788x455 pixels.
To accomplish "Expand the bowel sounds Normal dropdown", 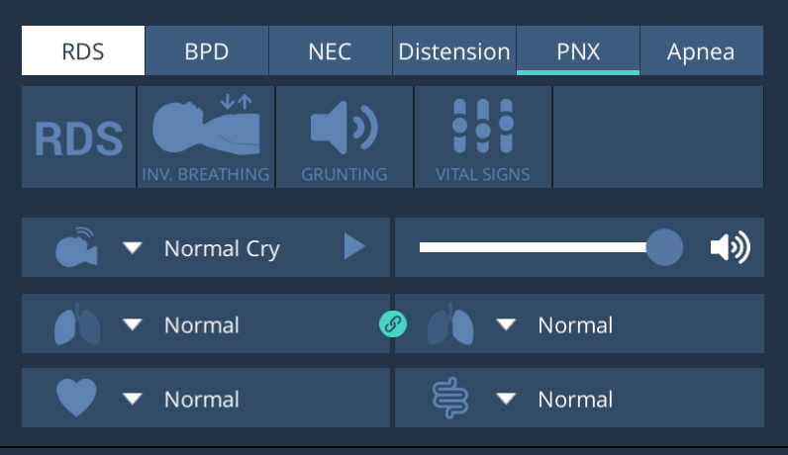I will pyautogui.click(x=507, y=400).
